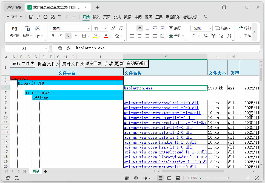Adjust the zoom slider handle
Image resolution: width=265 pixels, height=183 pixels.
[228, 178]
